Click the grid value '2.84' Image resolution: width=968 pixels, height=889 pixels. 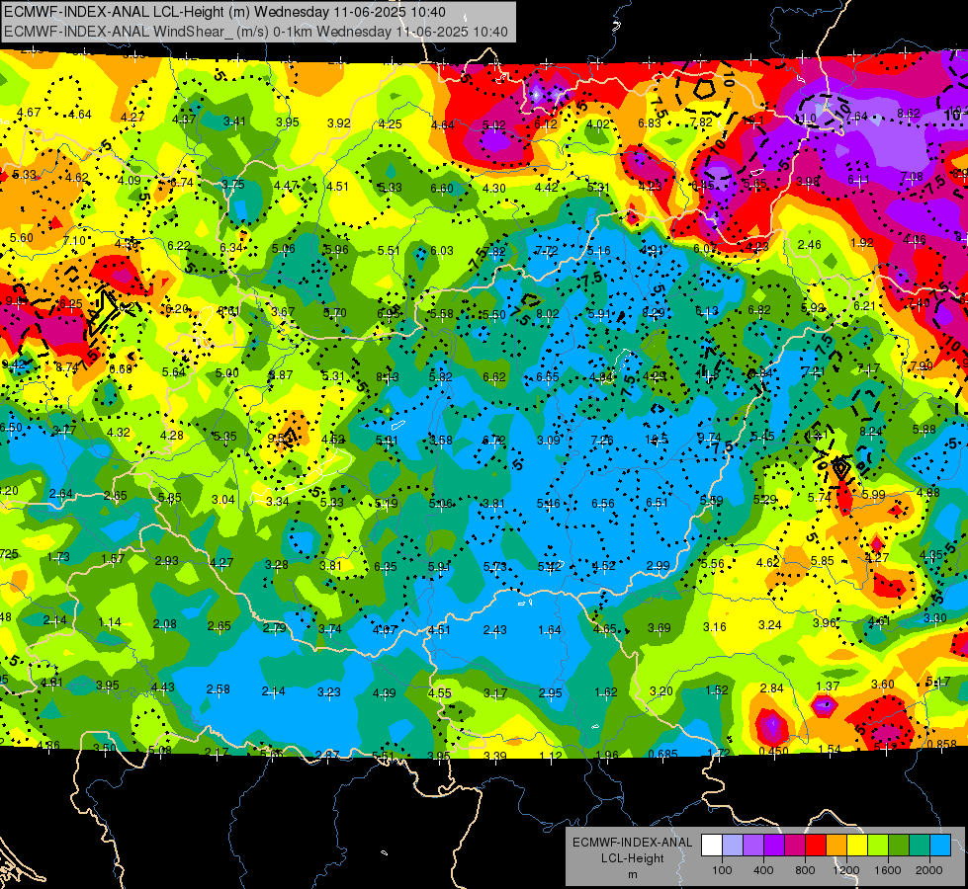pos(771,687)
